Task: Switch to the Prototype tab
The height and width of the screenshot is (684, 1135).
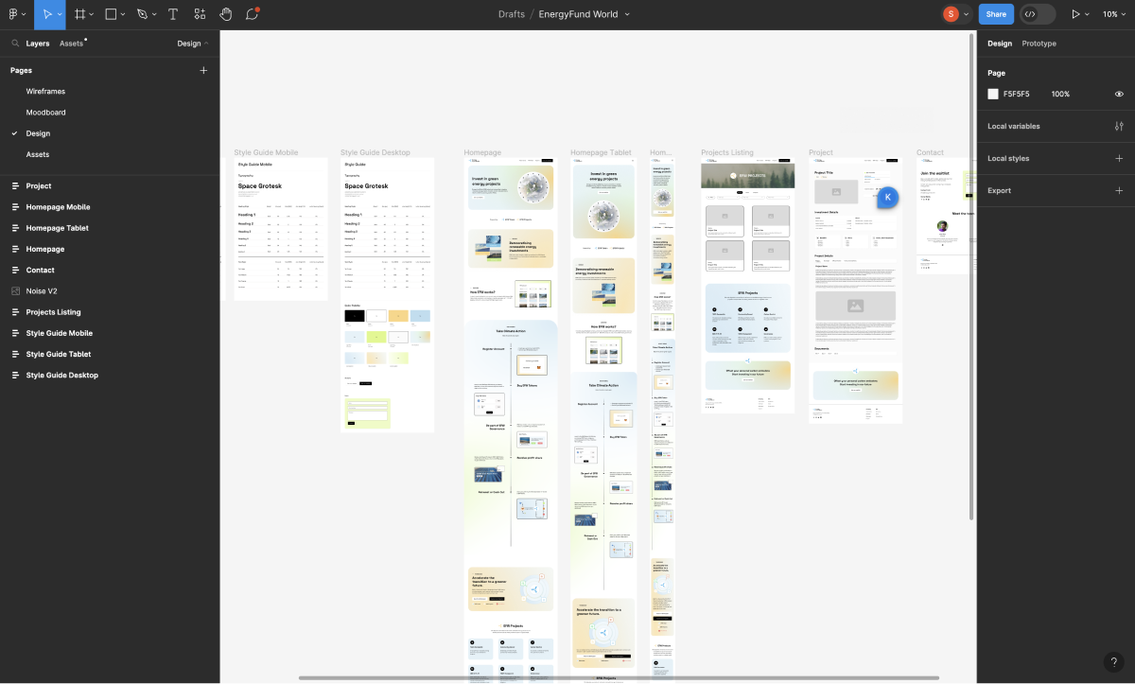Action: (1039, 43)
